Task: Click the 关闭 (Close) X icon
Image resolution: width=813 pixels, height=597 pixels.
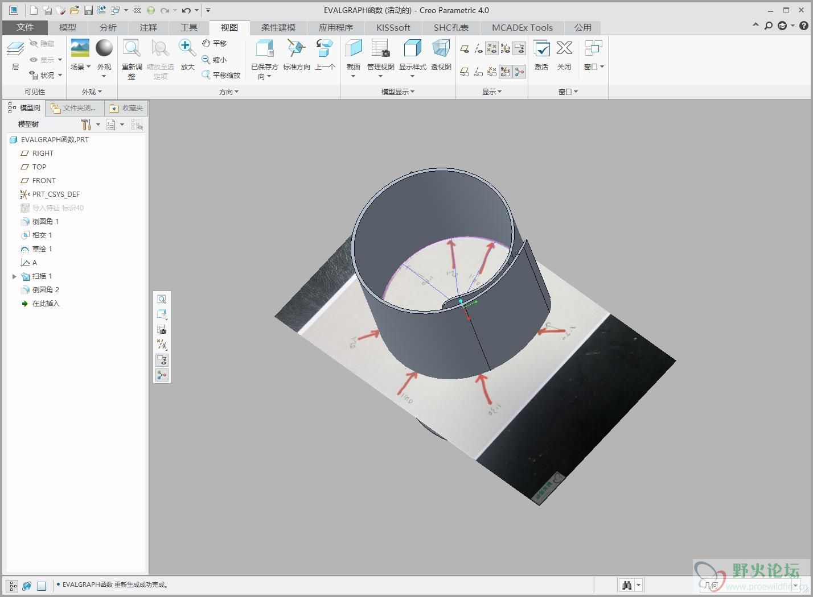Action: [564, 48]
